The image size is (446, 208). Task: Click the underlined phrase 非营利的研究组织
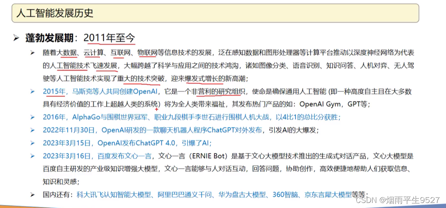coord(218,92)
